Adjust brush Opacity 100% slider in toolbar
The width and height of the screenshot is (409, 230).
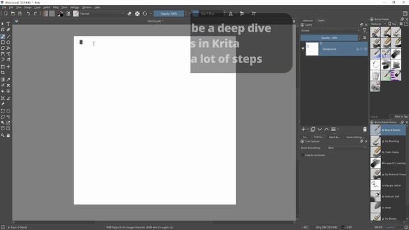pyautogui.click(x=169, y=13)
